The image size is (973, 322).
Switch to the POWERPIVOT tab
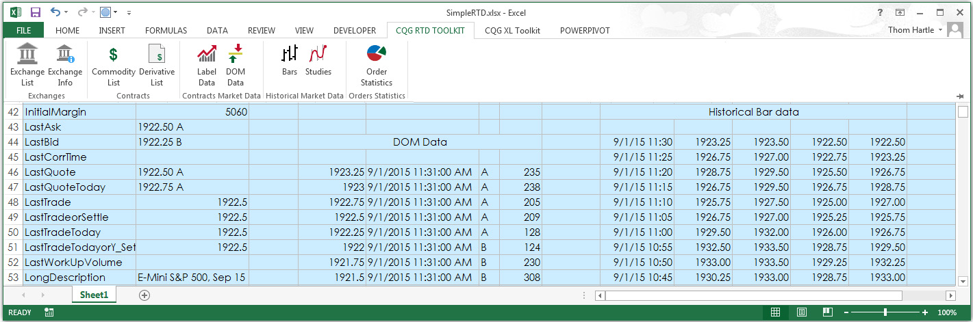(x=585, y=30)
